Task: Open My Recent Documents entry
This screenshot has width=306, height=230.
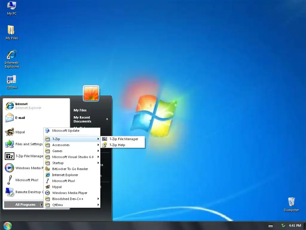Action: (91, 119)
